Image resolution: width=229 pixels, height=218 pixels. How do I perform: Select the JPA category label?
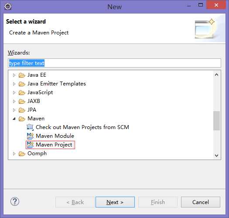(32, 110)
